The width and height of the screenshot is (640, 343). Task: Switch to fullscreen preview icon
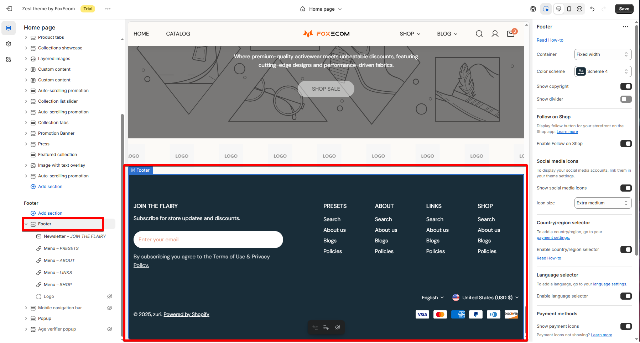click(579, 9)
